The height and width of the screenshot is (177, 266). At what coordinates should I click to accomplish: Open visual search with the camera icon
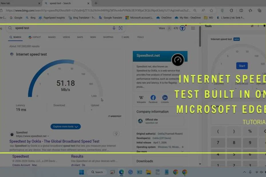click(x=120, y=28)
